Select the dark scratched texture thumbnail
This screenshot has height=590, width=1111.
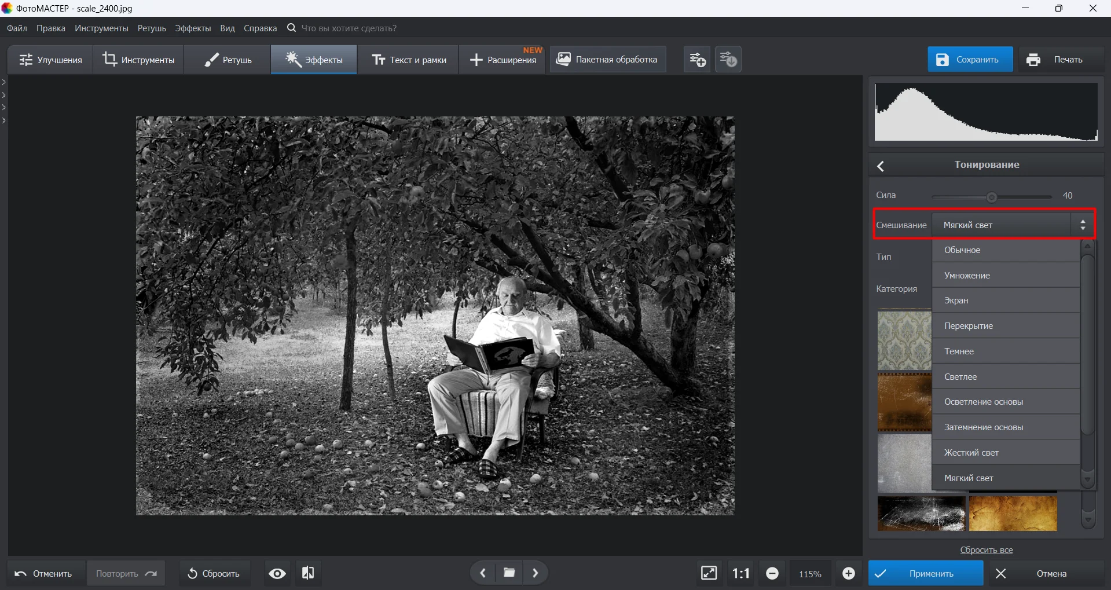[921, 512]
